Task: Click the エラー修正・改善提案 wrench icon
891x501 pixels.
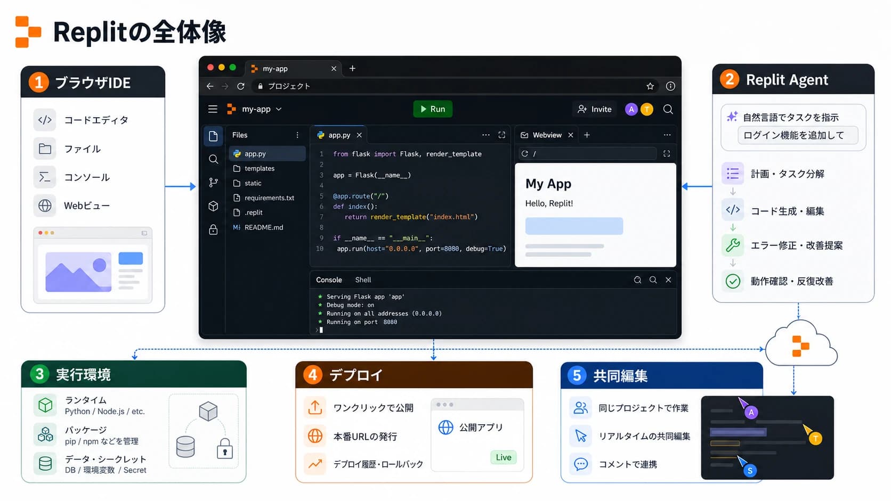Action: point(733,245)
